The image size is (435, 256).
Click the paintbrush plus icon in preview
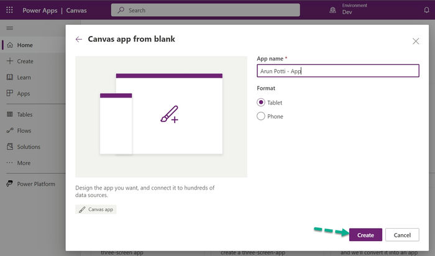coord(169,114)
